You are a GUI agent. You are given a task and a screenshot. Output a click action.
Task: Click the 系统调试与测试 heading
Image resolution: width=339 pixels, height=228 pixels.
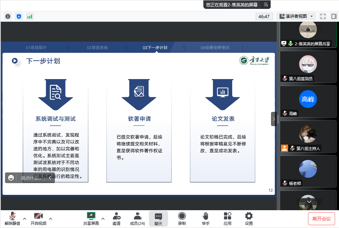(56, 119)
